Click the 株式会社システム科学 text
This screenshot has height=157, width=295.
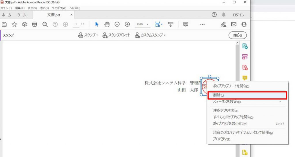165,83
